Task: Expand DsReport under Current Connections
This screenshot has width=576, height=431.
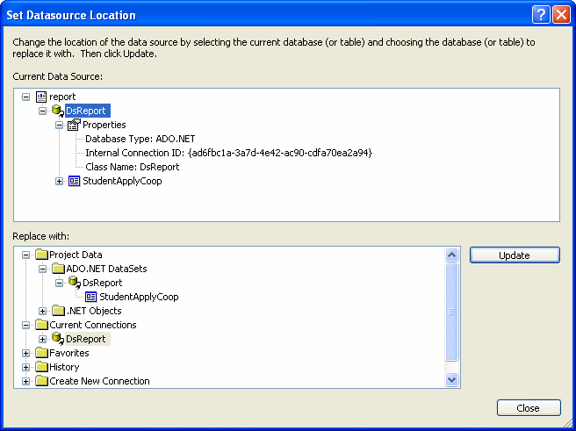Action: 42,339
